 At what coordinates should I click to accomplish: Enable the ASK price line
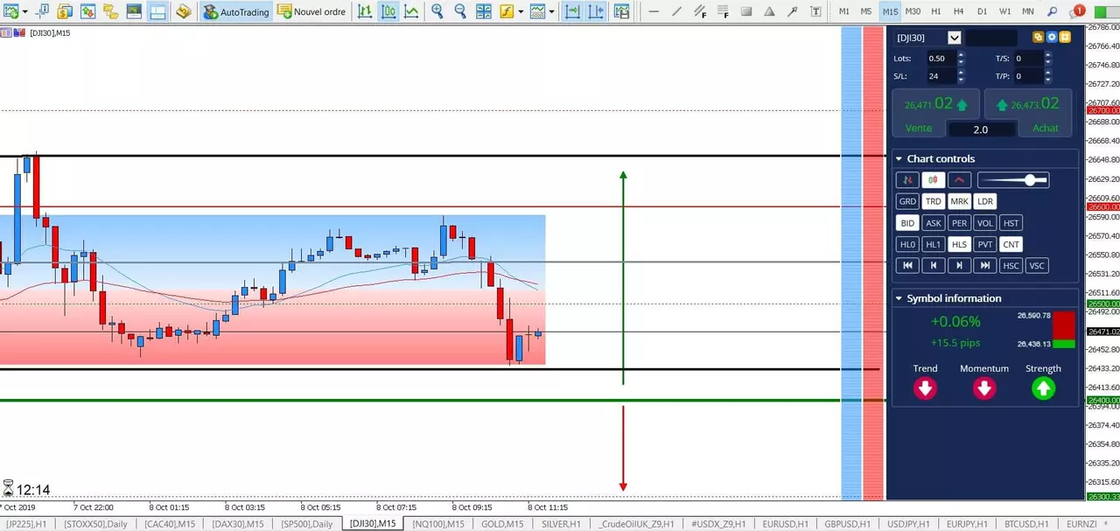[x=934, y=223]
